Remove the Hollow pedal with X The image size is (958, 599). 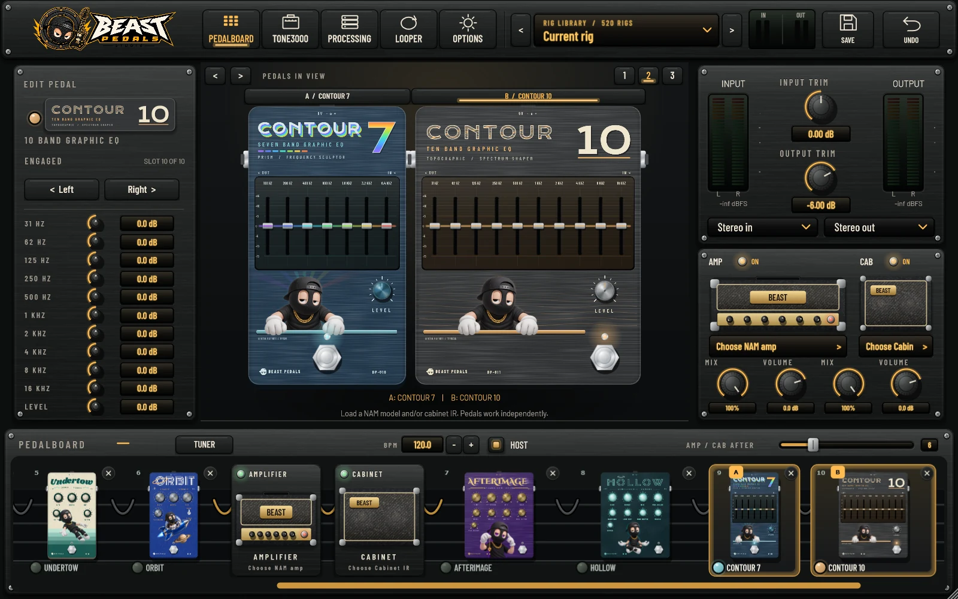pyautogui.click(x=689, y=473)
